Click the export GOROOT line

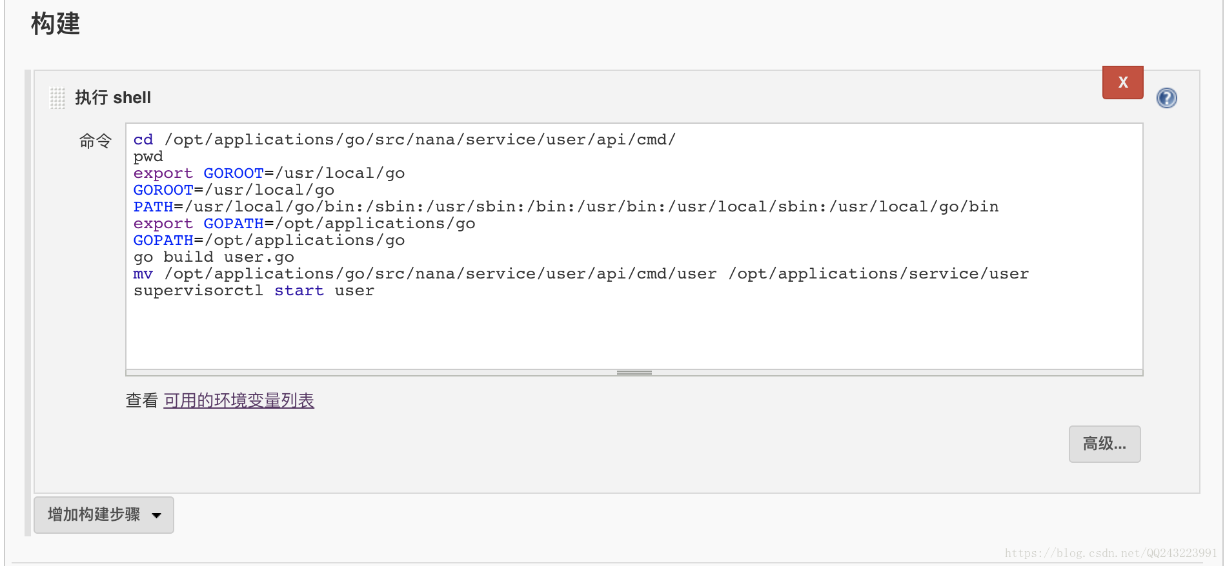268,173
